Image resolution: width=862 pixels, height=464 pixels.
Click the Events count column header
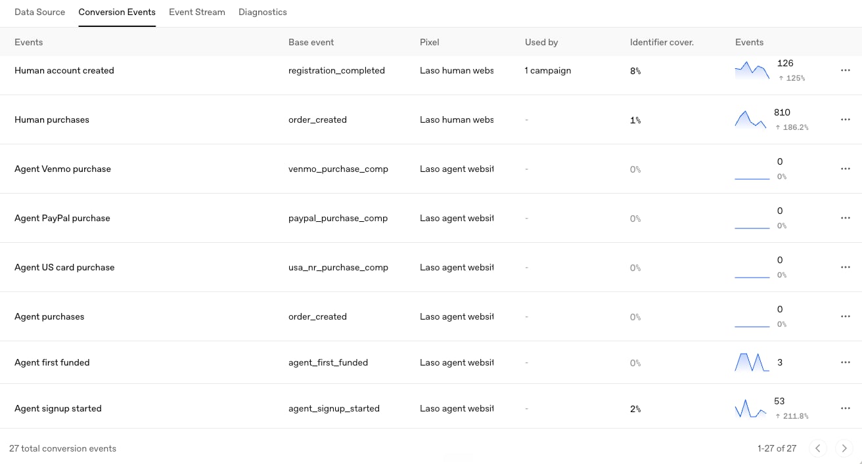[x=749, y=42]
